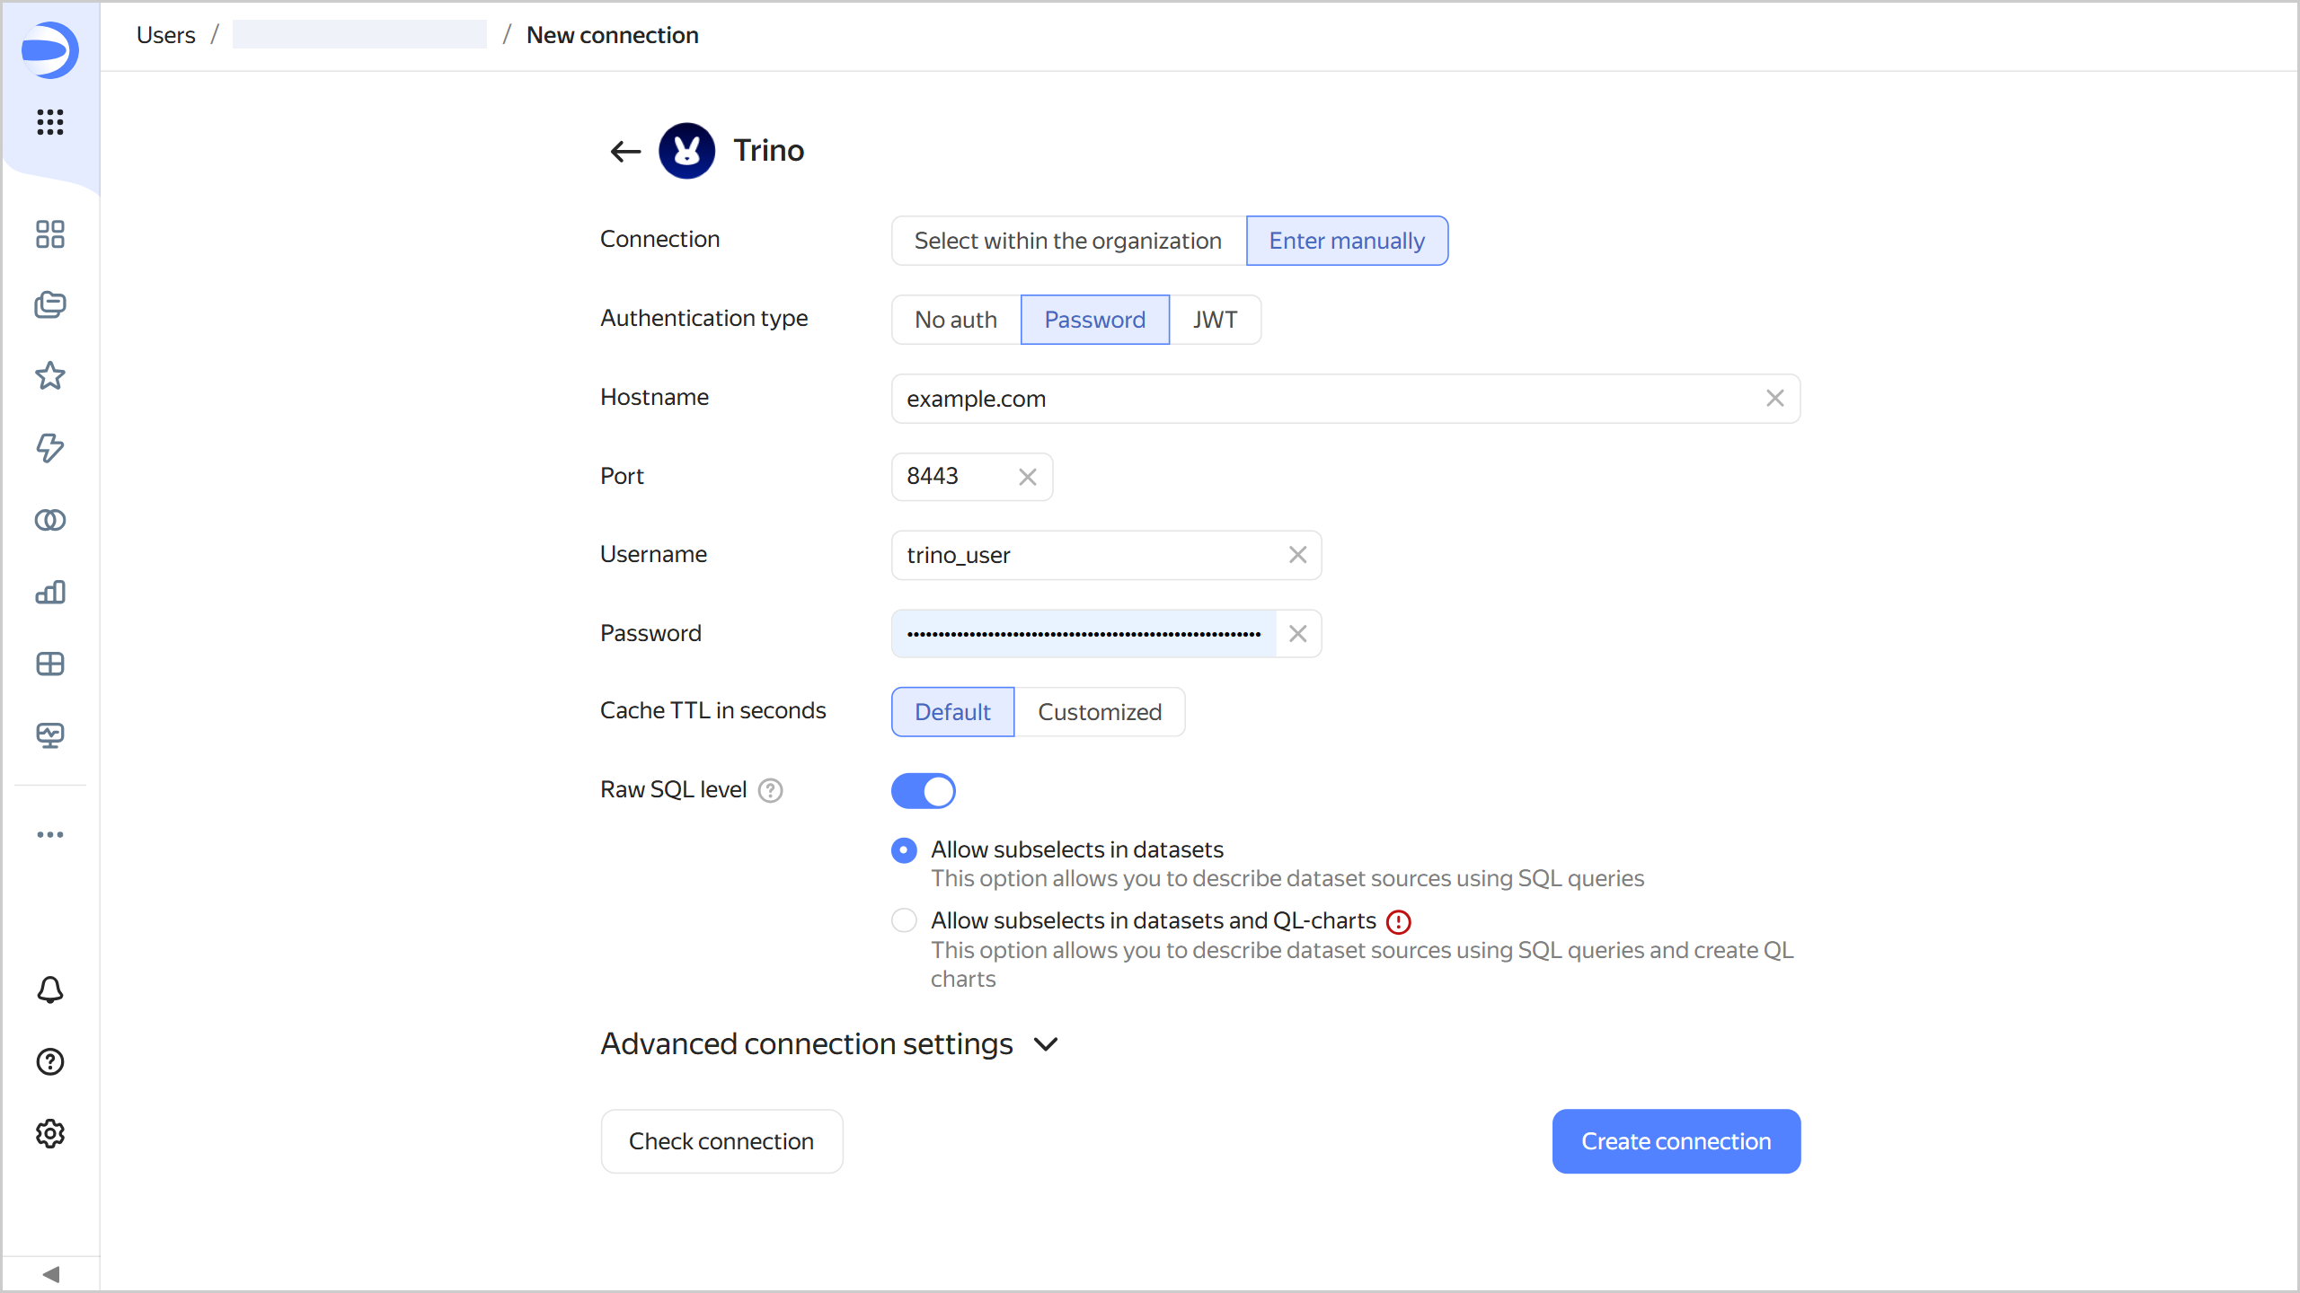Select Allow subselects in datasets radio
The height and width of the screenshot is (1293, 2300).
[904, 849]
